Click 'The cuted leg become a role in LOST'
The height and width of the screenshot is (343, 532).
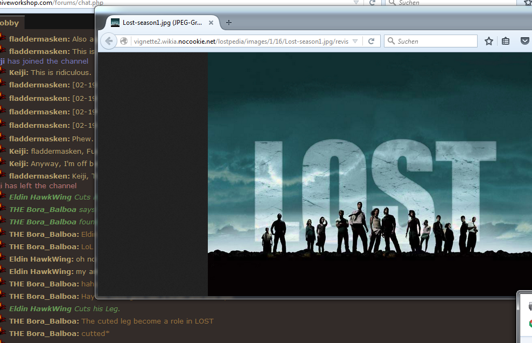pos(148,321)
